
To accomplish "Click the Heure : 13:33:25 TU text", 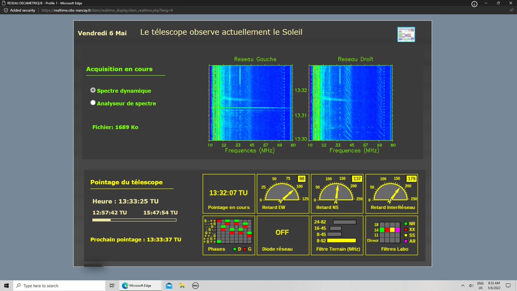I will click(125, 201).
